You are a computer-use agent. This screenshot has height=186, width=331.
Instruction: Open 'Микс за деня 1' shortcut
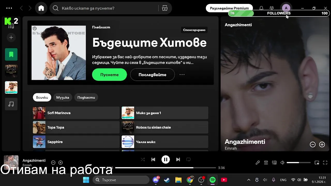click(165, 113)
